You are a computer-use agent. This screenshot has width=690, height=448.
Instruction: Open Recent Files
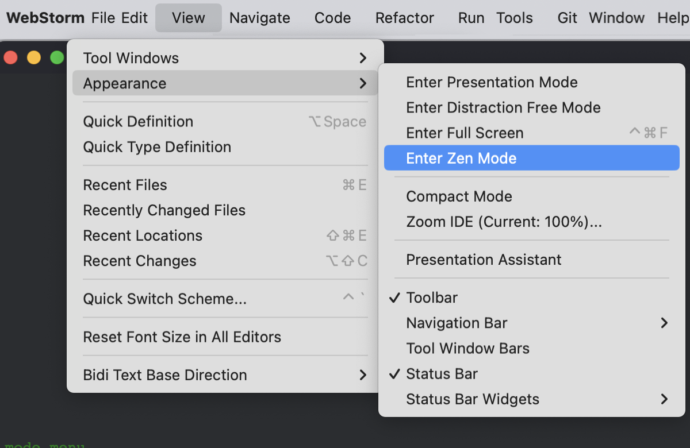point(125,185)
